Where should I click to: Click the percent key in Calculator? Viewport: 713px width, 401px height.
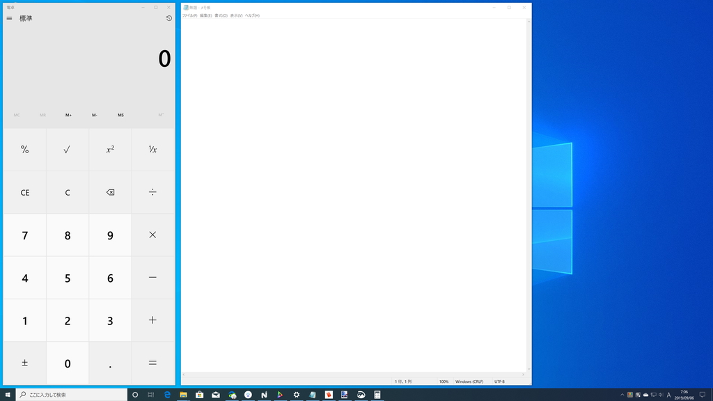[25, 150]
